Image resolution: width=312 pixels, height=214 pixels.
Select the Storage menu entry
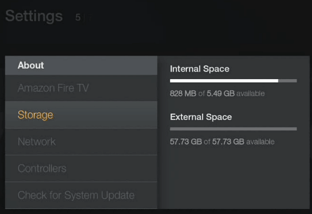[81, 115]
